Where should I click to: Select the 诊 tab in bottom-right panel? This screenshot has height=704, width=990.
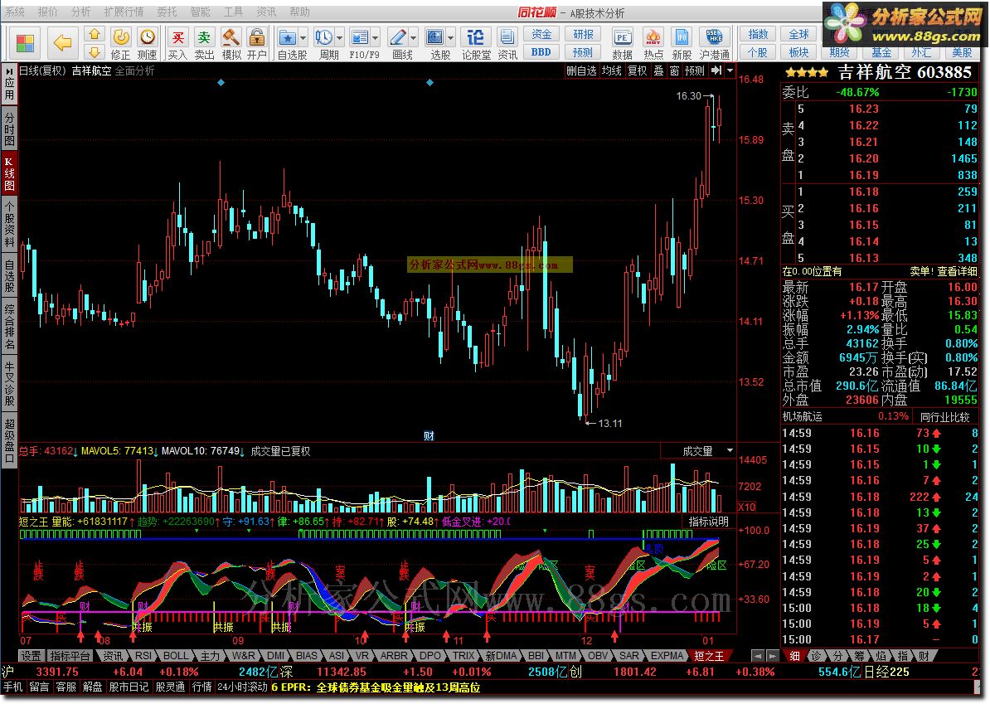tap(816, 656)
